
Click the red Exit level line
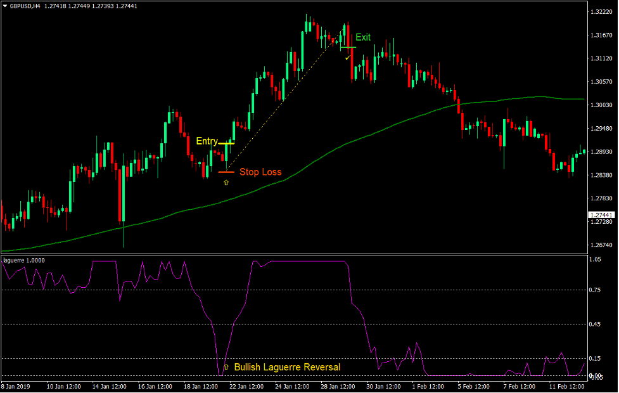[x=347, y=48]
